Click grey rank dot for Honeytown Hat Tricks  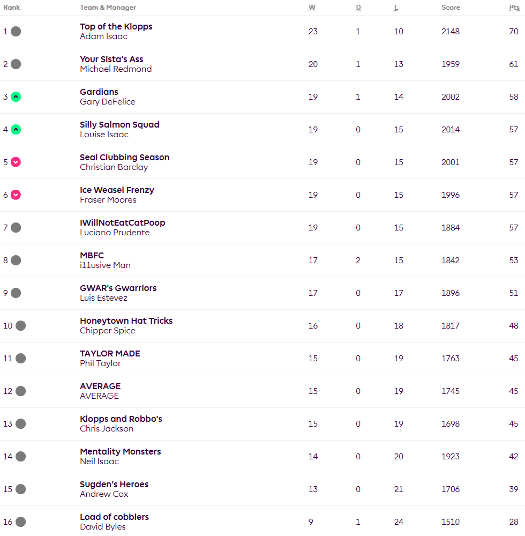[20, 326]
